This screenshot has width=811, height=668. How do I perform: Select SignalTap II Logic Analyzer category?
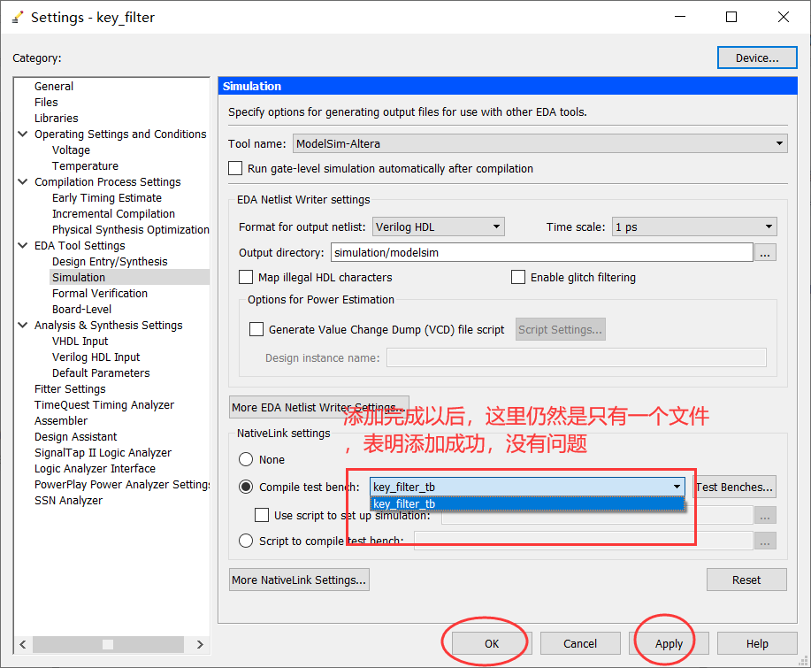(x=103, y=453)
